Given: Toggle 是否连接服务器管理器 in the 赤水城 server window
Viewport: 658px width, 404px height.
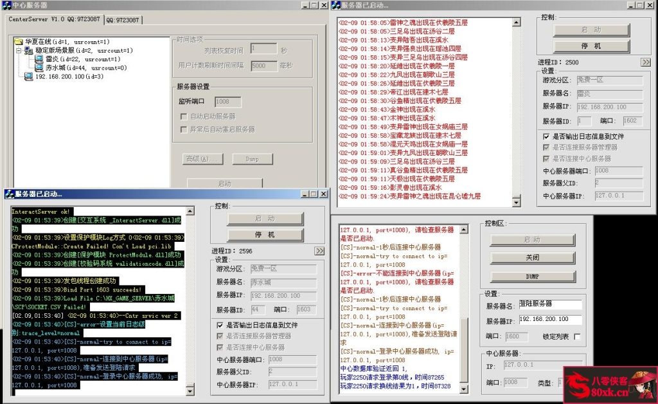Looking at the screenshot, I should tap(220, 336).
